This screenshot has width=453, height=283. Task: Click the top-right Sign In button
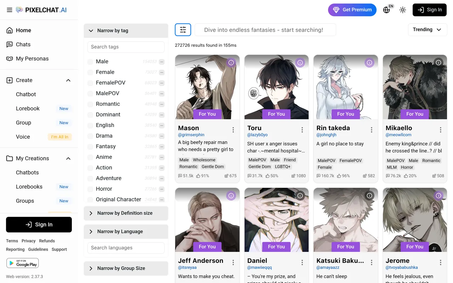coord(430,10)
